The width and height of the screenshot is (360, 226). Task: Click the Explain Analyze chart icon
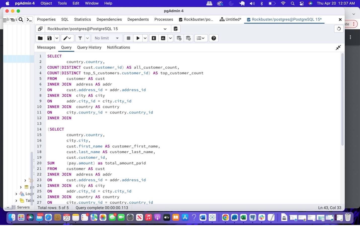tap(163, 38)
